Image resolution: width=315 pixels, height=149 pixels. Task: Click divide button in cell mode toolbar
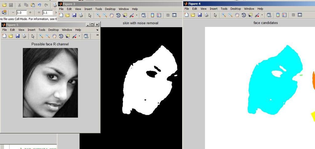point(39,13)
